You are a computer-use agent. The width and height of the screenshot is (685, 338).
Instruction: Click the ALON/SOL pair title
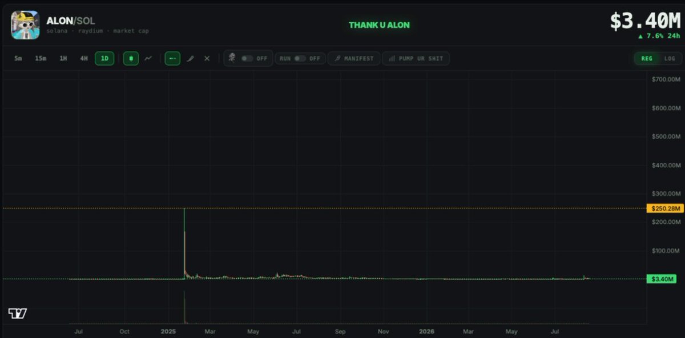tap(71, 21)
